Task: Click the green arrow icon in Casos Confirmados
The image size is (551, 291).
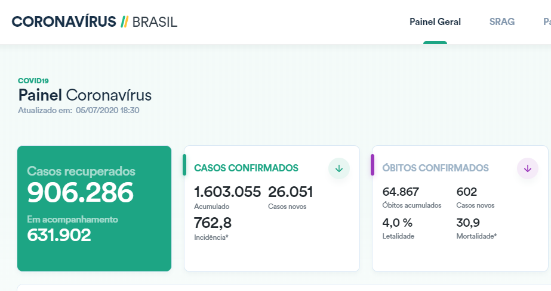Action: click(x=339, y=168)
